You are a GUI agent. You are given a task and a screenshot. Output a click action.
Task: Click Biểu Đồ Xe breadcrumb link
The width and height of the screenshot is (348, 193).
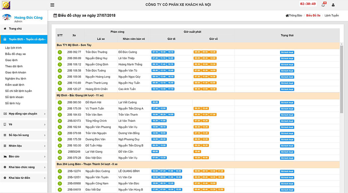(313, 15)
